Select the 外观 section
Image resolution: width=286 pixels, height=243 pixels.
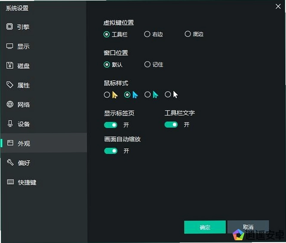[x=44, y=143]
